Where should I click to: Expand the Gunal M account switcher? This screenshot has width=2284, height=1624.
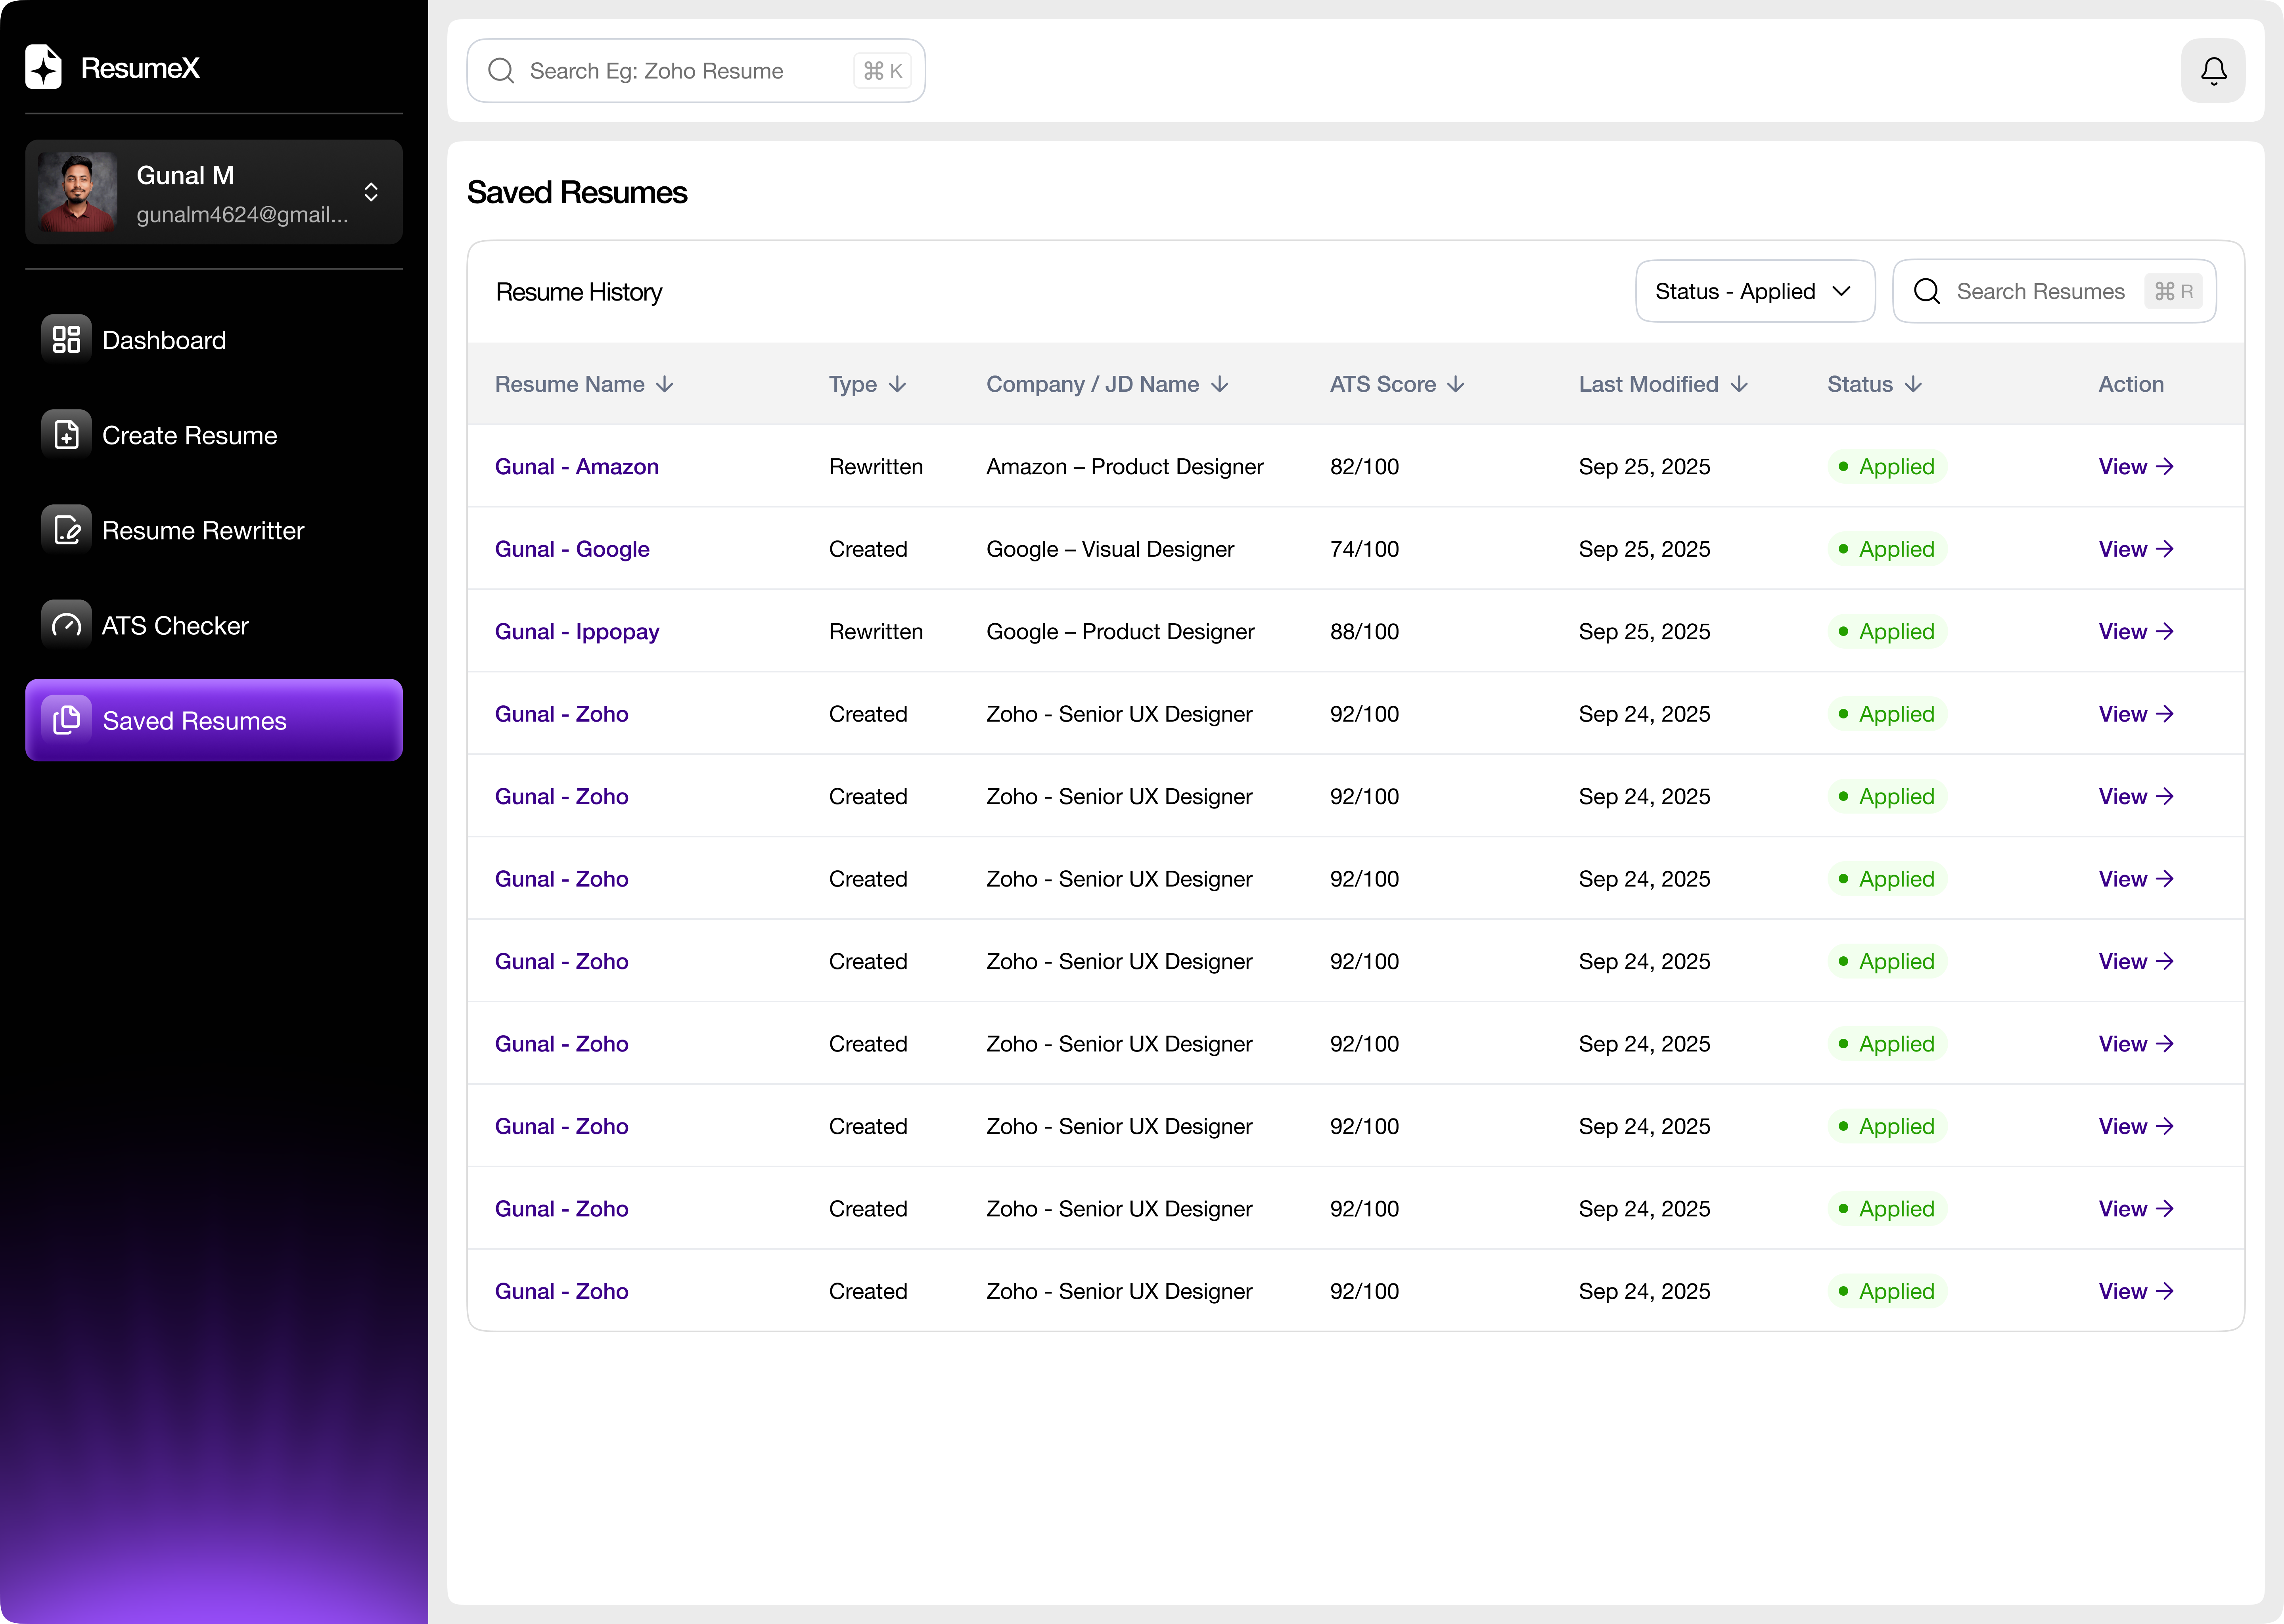[371, 192]
